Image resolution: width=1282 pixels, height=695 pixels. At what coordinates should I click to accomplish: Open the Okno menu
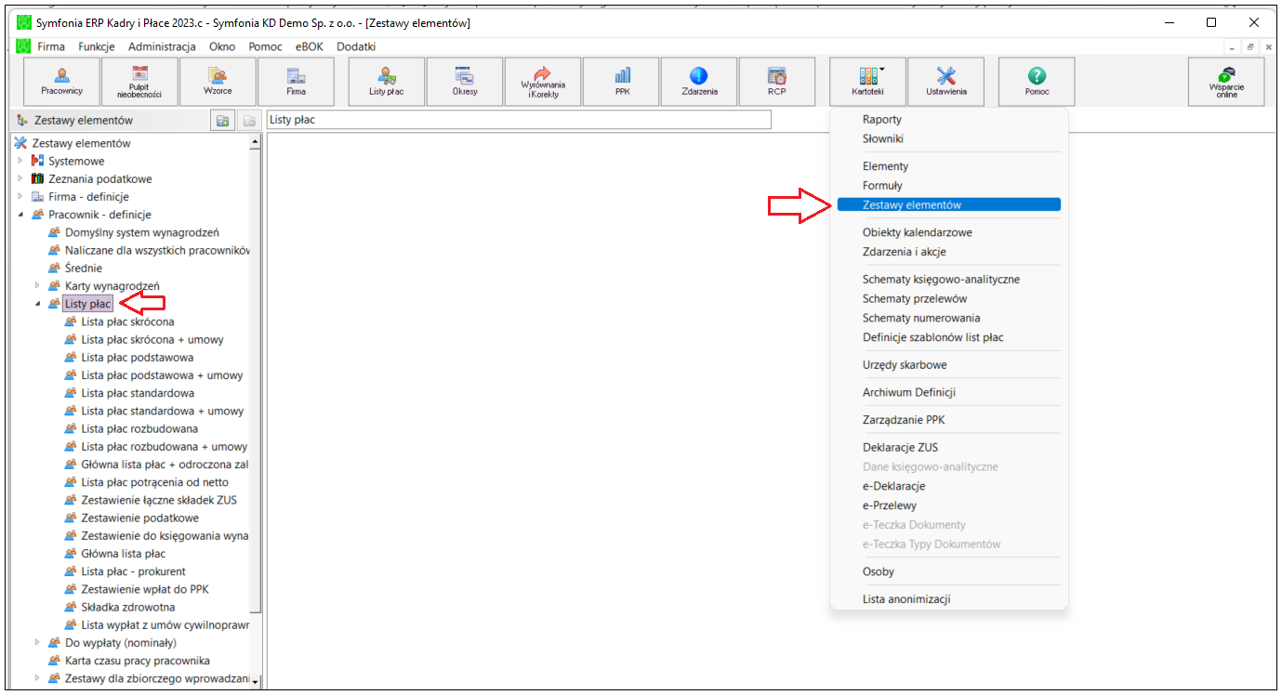[222, 46]
